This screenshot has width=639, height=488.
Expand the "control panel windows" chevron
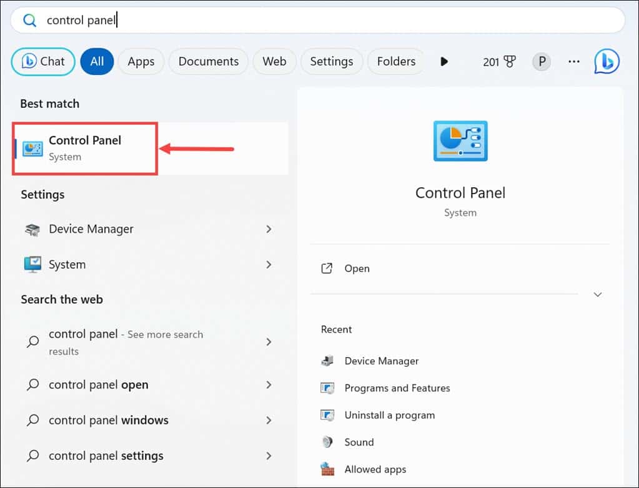pos(269,420)
